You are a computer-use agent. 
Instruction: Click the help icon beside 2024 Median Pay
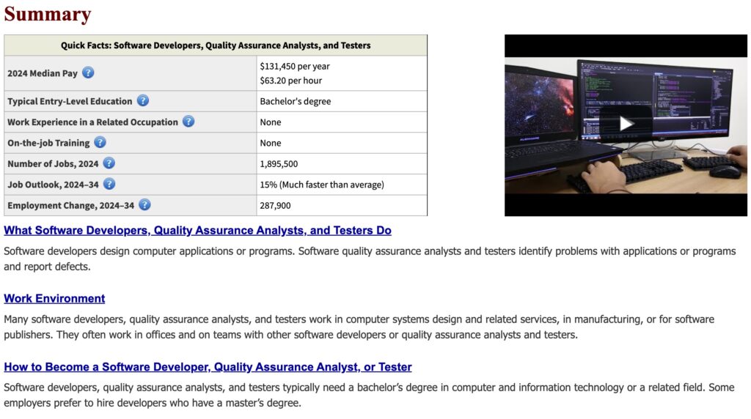click(x=88, y=73)
